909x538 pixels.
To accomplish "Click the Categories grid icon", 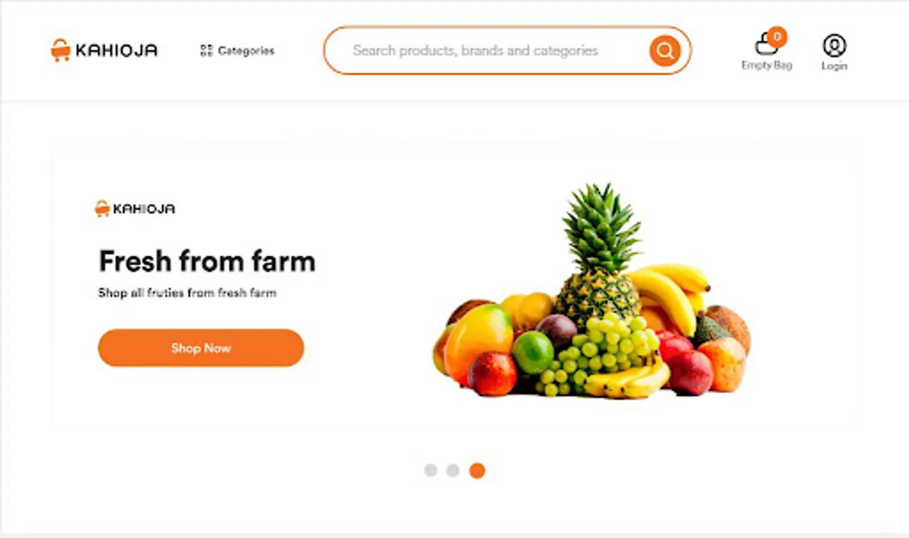I will click(206, 51).
